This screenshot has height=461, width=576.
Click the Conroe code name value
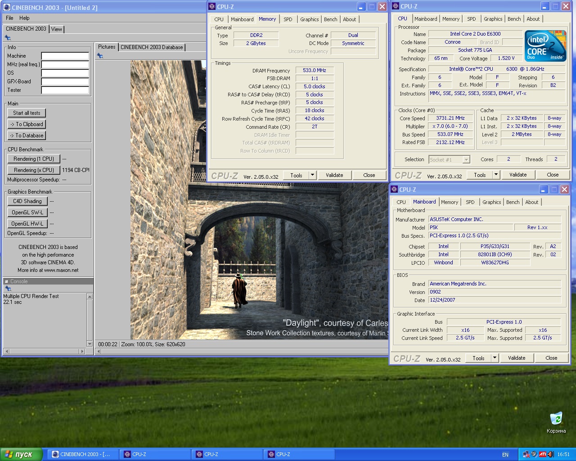point(452,42)
